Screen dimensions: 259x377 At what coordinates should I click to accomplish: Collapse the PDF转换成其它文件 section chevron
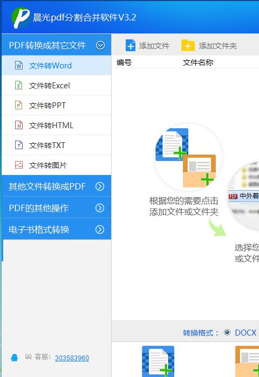pyautogui.click(x=100, y=45)
